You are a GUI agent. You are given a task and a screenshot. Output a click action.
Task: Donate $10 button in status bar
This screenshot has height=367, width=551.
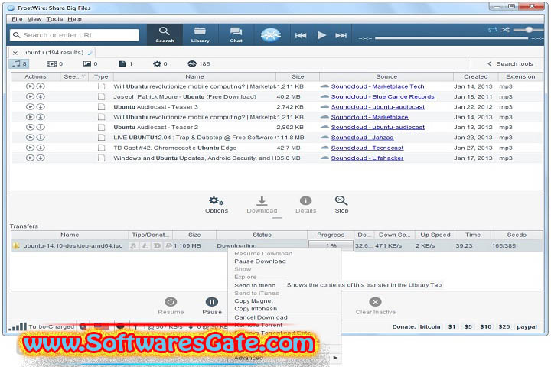coord(486,326)
